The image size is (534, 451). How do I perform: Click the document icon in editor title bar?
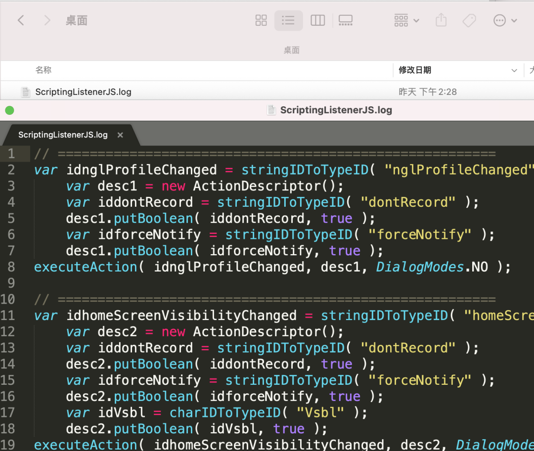pyautogui.click(x=271, y=110)
